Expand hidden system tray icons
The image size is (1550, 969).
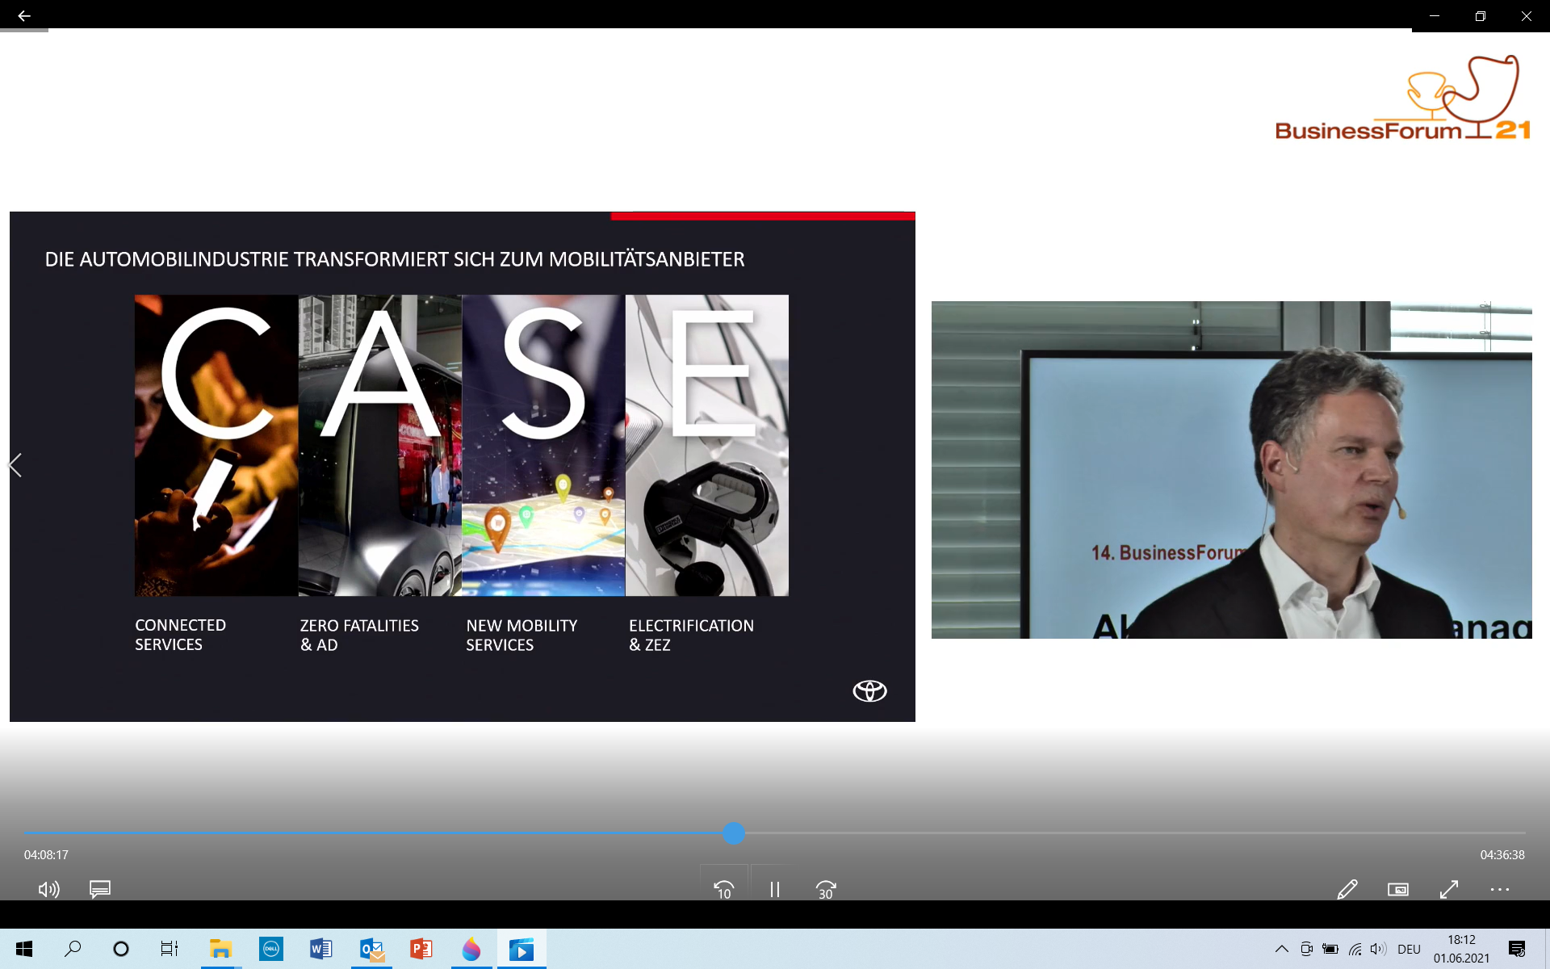tap(1281, 949)
